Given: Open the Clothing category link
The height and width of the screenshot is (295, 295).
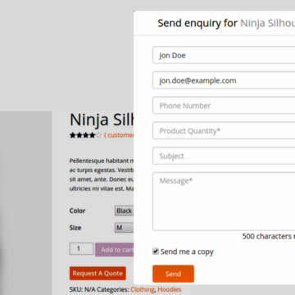Looking at the screenshot, I should point(143,289).
